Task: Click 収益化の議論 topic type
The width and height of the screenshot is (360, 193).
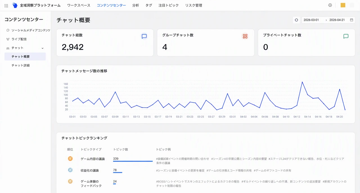Action: coord(90,170)
